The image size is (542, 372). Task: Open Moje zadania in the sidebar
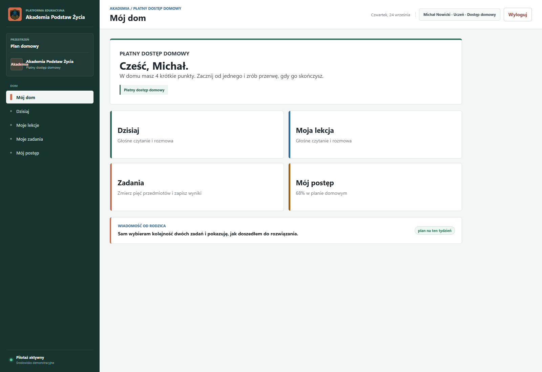coord(50,139)
